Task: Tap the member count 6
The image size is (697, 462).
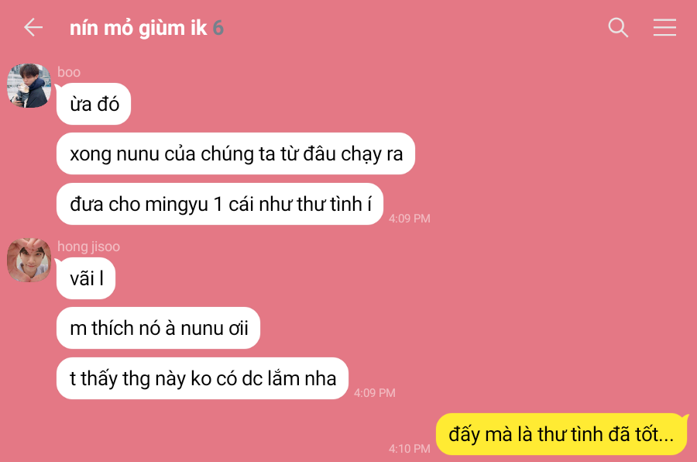Action: 218,28
